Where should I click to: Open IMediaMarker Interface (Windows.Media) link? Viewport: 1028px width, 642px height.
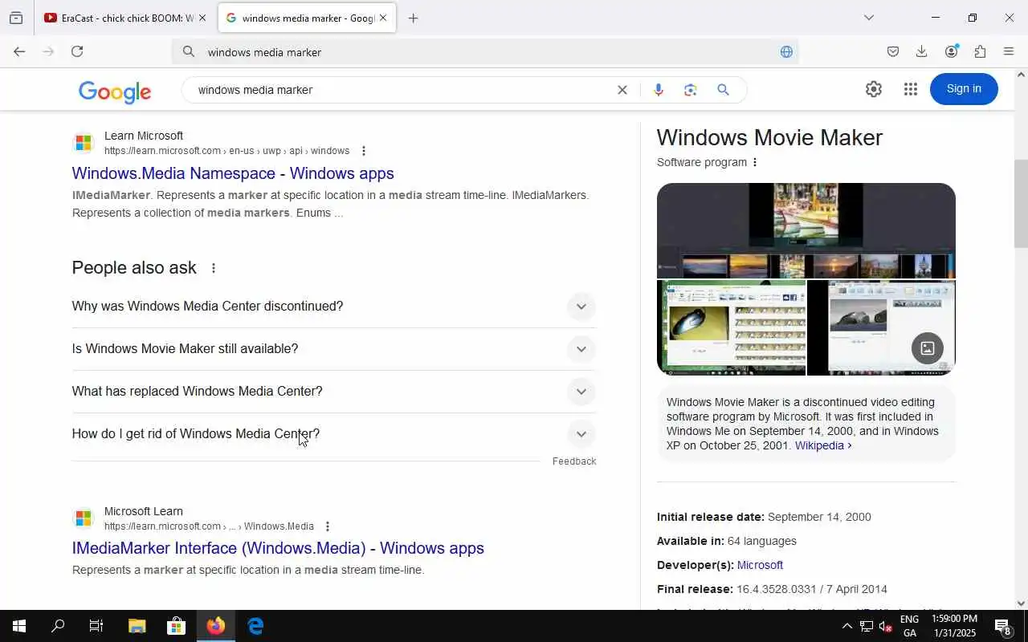[x=278, y=548]
